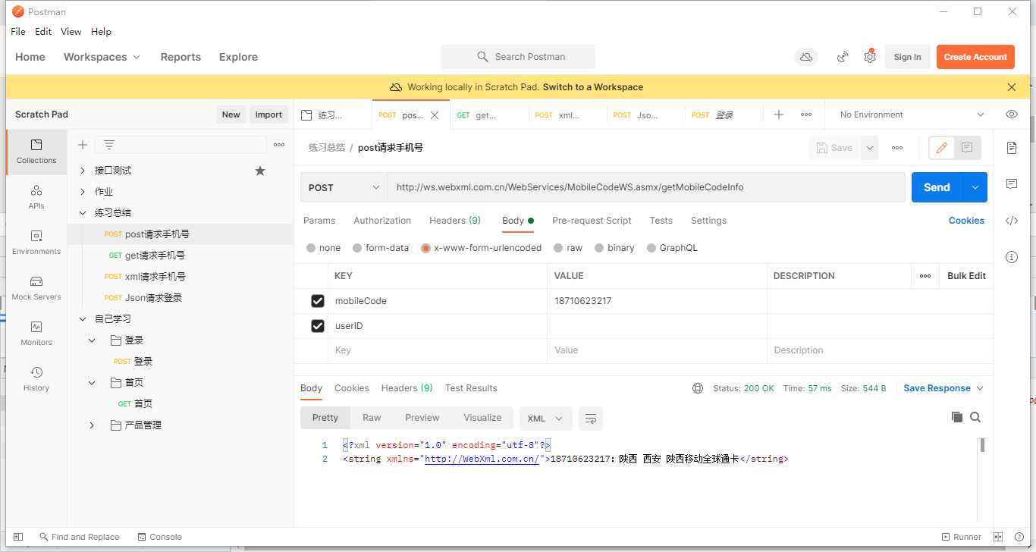
Task: Click the environment quick look eye icon
Action: point(1012,114)
